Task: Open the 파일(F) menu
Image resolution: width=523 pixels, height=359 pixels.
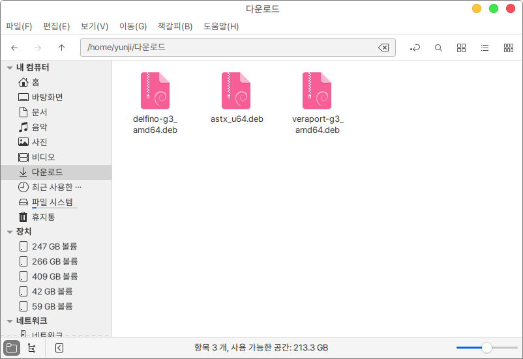Action: pos(19,27)
